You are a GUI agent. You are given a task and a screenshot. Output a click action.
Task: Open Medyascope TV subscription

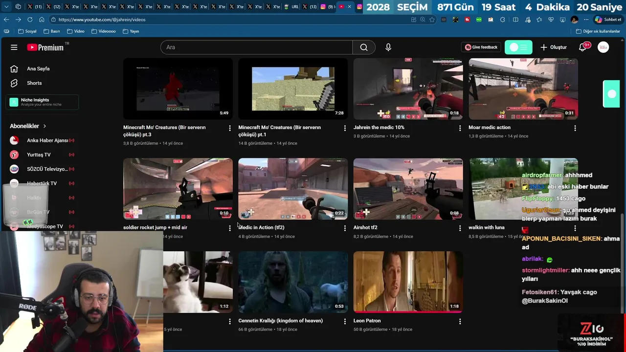[42, 227]
